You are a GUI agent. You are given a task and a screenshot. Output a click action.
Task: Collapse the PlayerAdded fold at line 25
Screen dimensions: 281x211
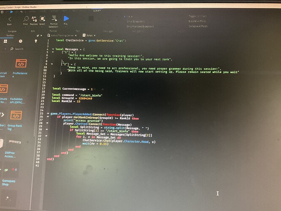(x=48, y=113)
